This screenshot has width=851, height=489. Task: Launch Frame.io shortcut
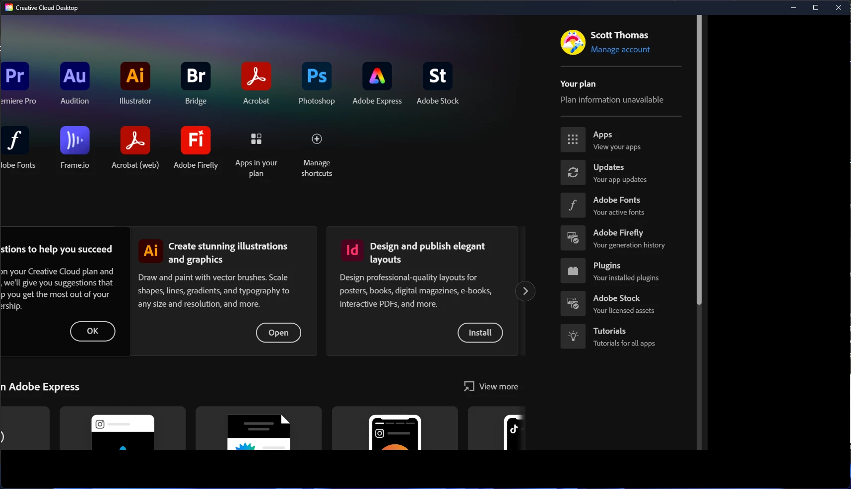[75, 140]
